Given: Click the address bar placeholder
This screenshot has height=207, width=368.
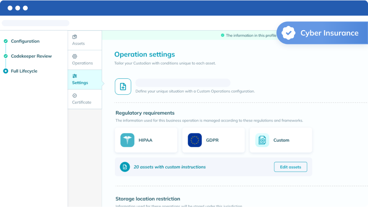Looking at the screenshot, I should [35, 23].
